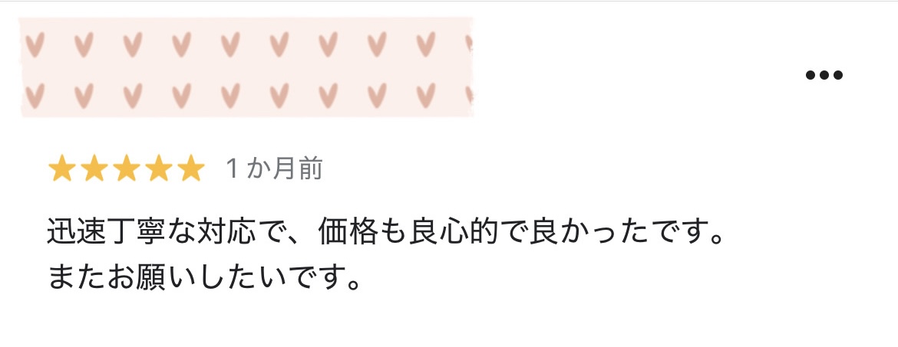Open the three-dot more options menu

(824, 75)
